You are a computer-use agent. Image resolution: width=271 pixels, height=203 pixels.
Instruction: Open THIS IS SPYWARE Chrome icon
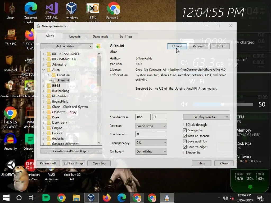pos(10,118)
